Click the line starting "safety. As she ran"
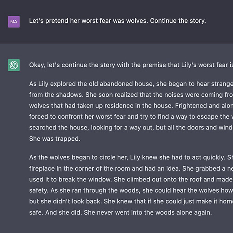This screenshot has height=233, width=233. click(131, 190)
